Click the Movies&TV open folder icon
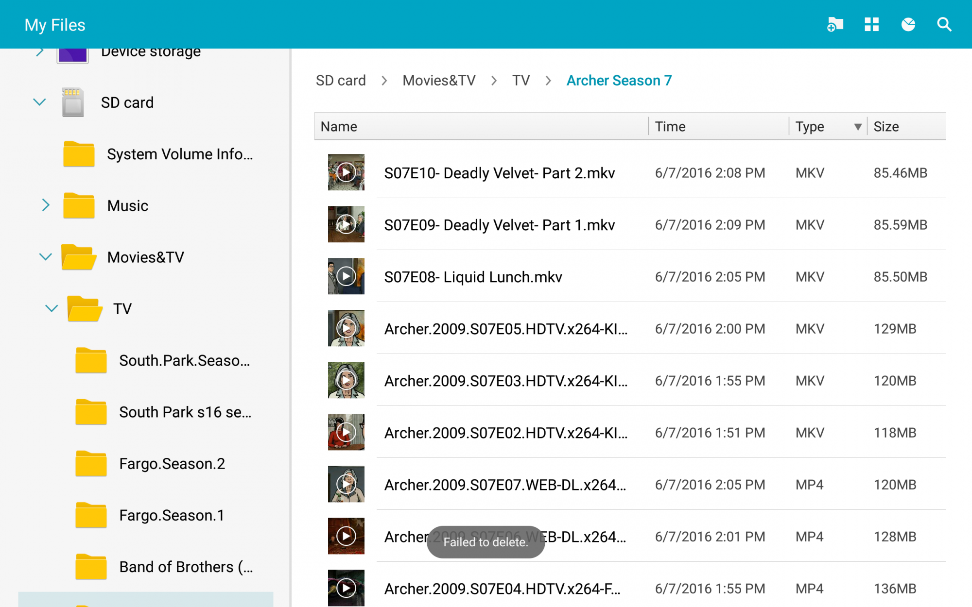 click(x=79, y=257)
